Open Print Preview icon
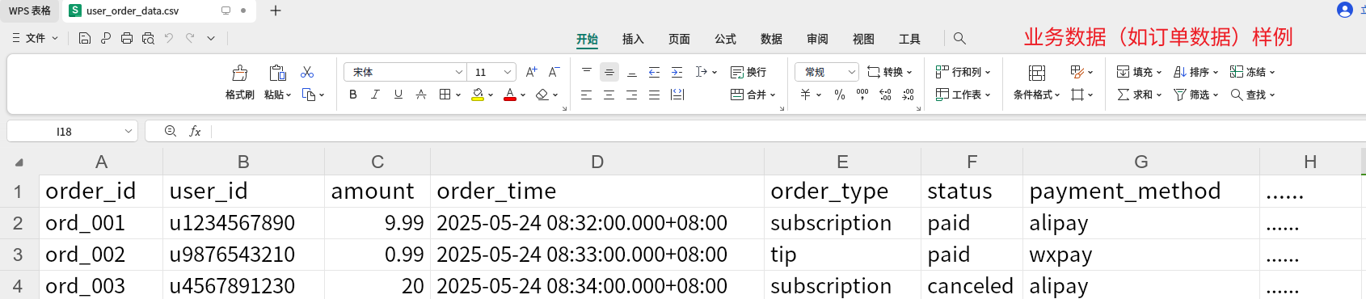This screenshot has width=1366, height=299. pyautogui.click(x=148, y=38)
